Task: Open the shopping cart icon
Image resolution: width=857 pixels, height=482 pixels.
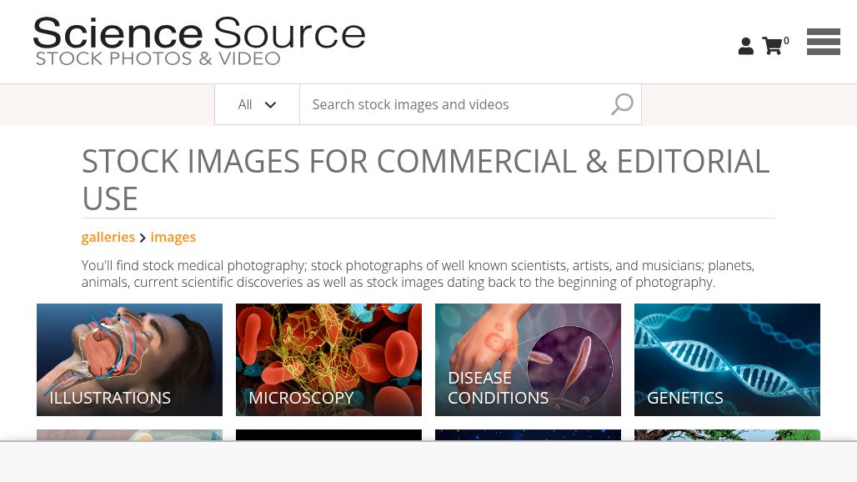Action: pyautogui.click(x=772, y=47)
